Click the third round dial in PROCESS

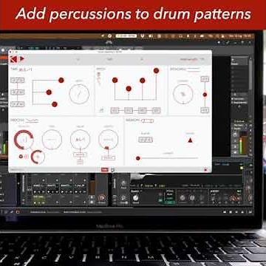80,140
